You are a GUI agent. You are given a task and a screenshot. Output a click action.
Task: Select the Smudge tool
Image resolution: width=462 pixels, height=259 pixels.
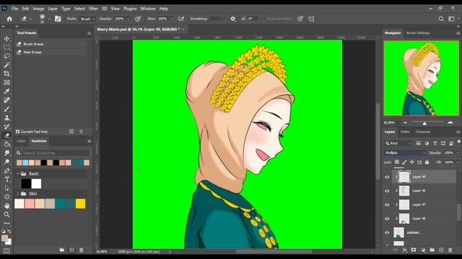pyautogui.click(x=6, y=153)
